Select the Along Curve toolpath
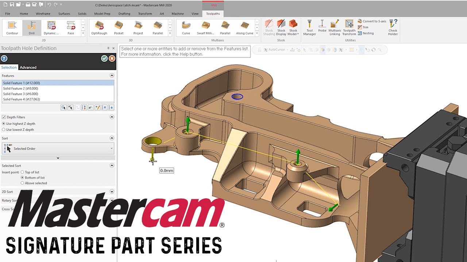 pyautogui.click(x=245, y=28)
